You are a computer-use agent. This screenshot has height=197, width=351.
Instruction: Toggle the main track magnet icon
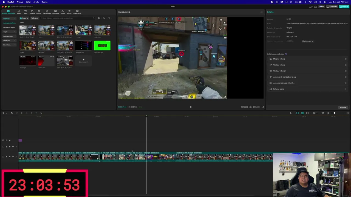[297, 113]
